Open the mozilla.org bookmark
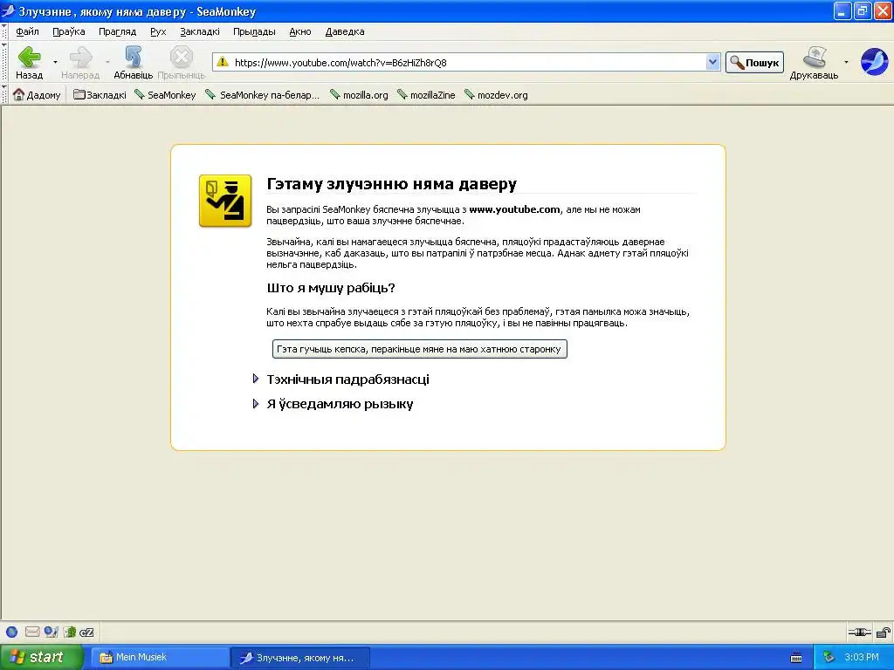This screenshot has height=670, width=894. click(x=359, y=95)
